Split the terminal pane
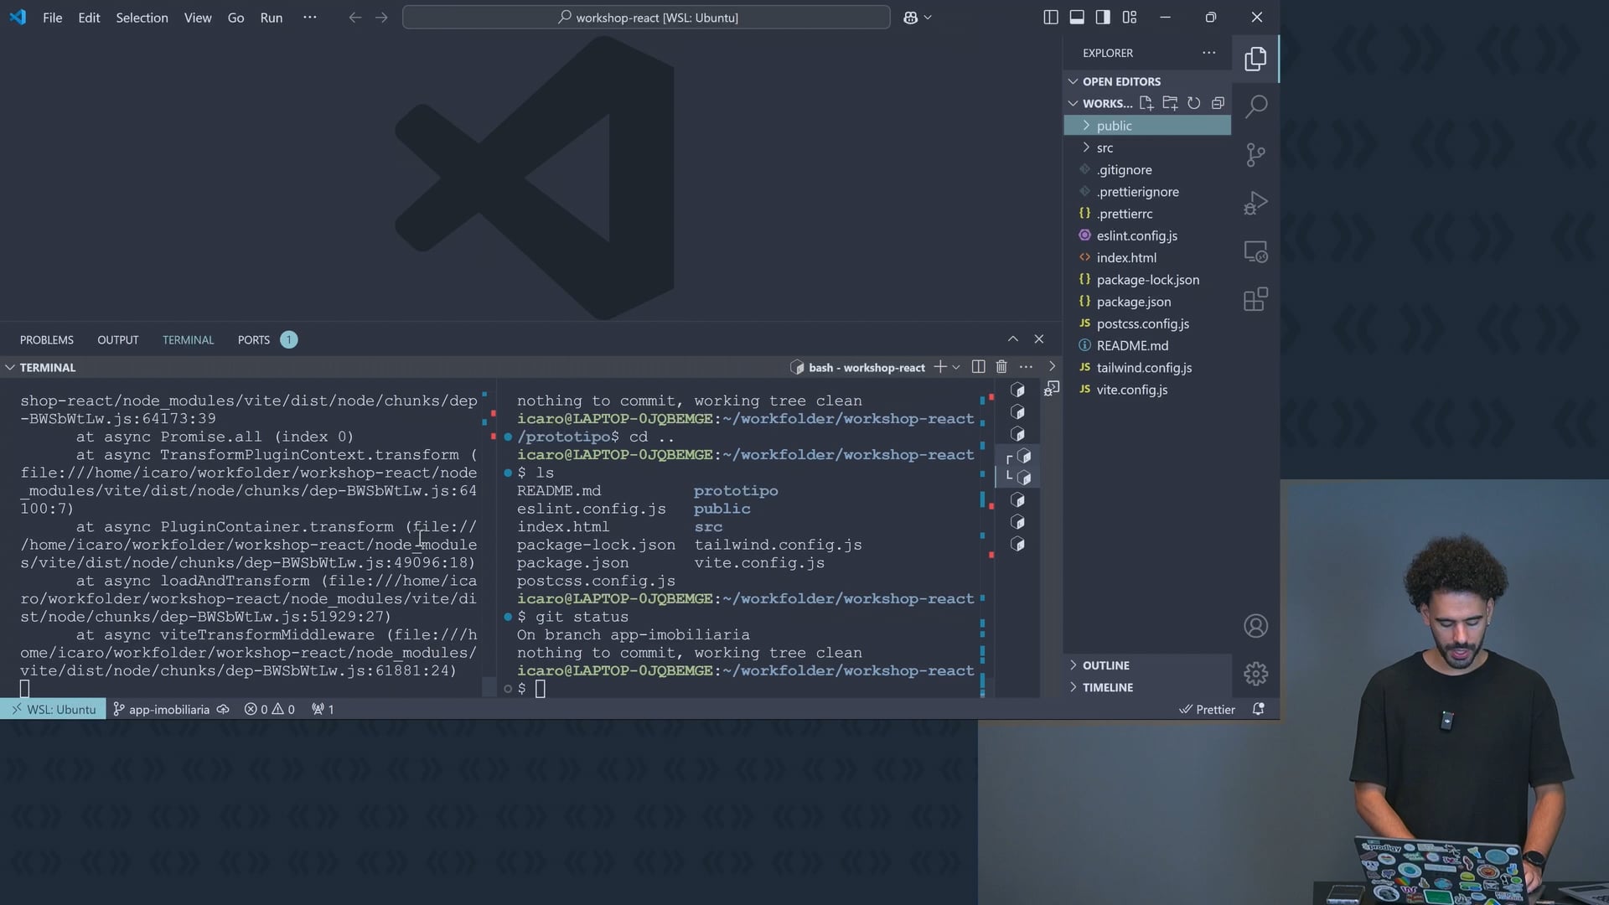 click(978, 367)
